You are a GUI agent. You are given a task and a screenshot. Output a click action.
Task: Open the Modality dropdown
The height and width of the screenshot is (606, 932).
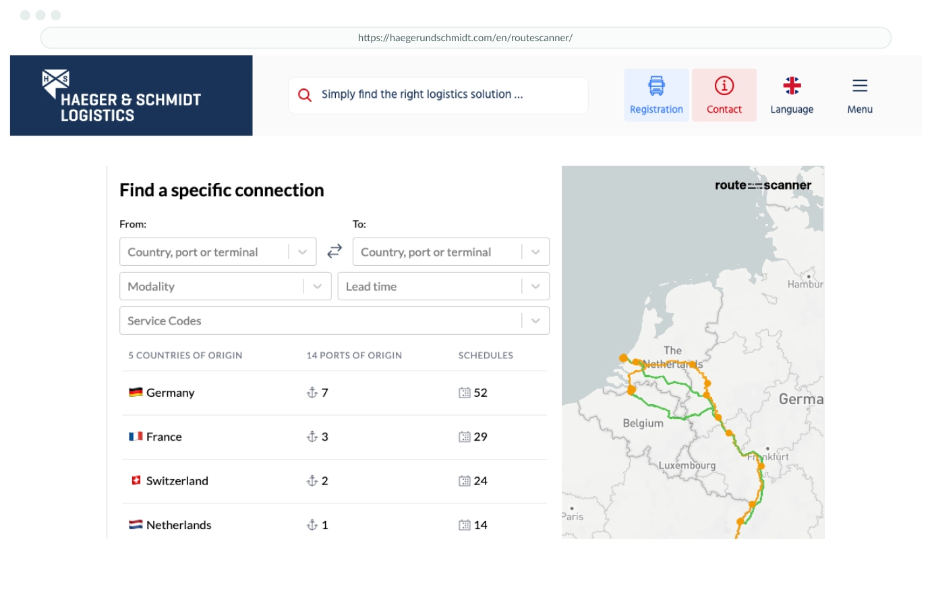click(225, 286)
